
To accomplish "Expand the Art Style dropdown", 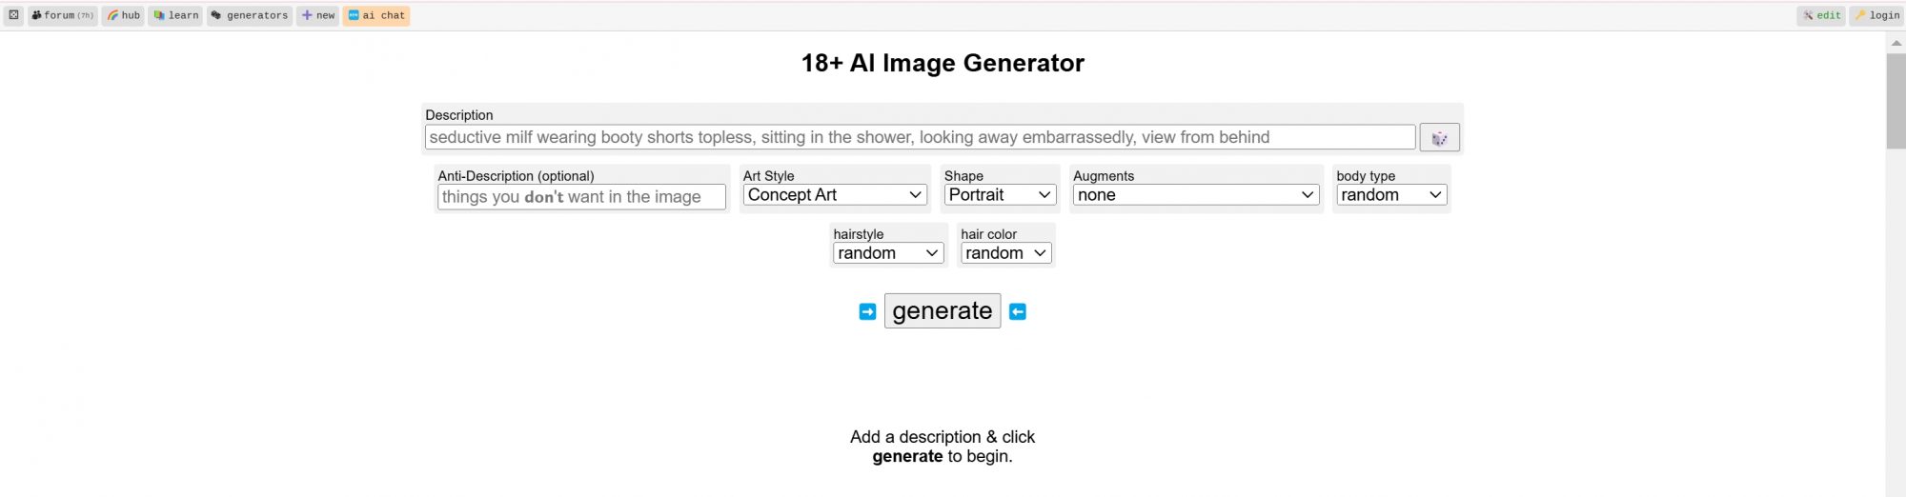I will 835,195.
